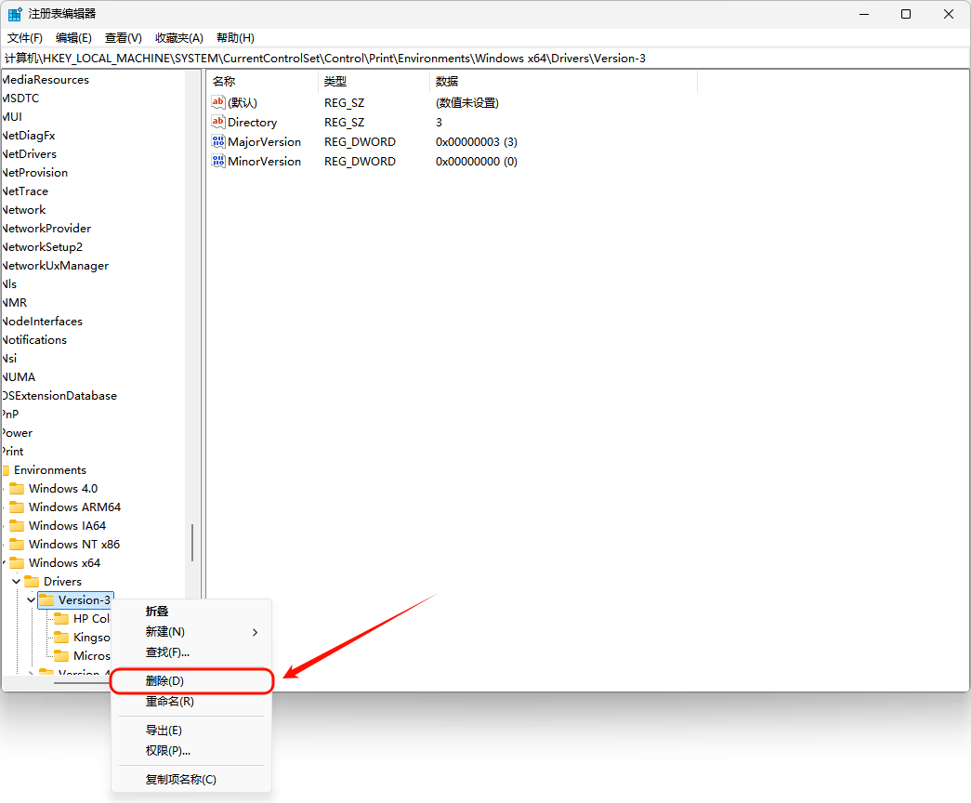Select the Drivers folder icon in tree

point(32,581)
